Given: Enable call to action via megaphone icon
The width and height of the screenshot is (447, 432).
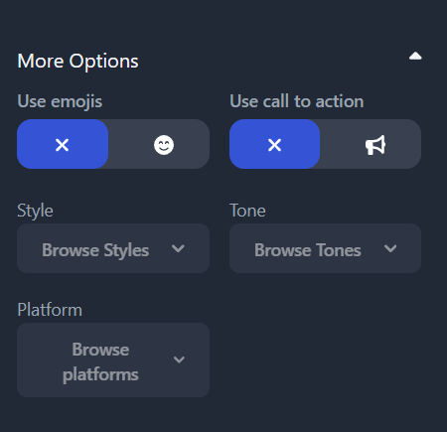Looking at the screenshot, I should click(x=375, y=145).
